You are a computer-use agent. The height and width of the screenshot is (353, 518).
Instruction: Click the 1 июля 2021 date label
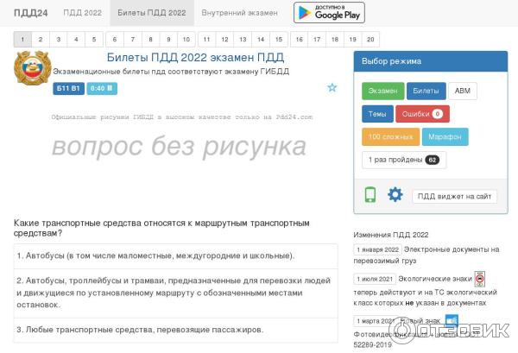375,279
